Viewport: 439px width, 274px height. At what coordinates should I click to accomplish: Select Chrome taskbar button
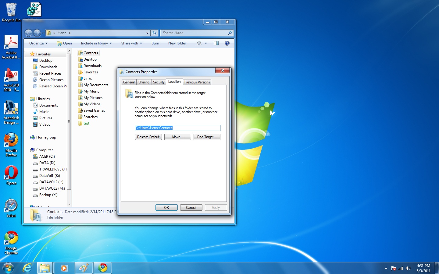[103, 268]
